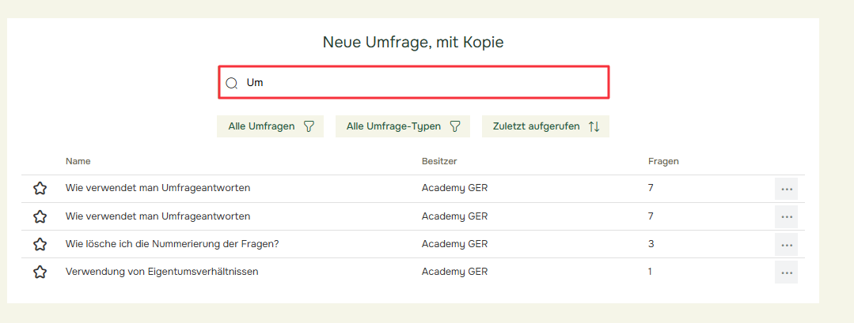Screen dimensions: 854x323
Task: Open three-dot menu of first survey row
Action: [786, 189]
